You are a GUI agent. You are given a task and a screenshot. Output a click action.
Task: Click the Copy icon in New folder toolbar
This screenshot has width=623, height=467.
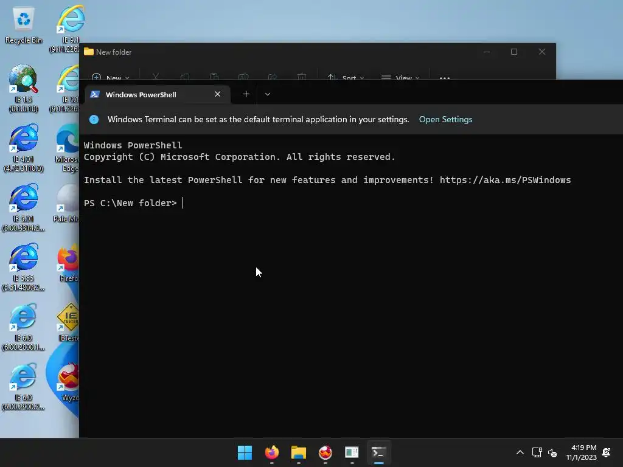point(185,76)
